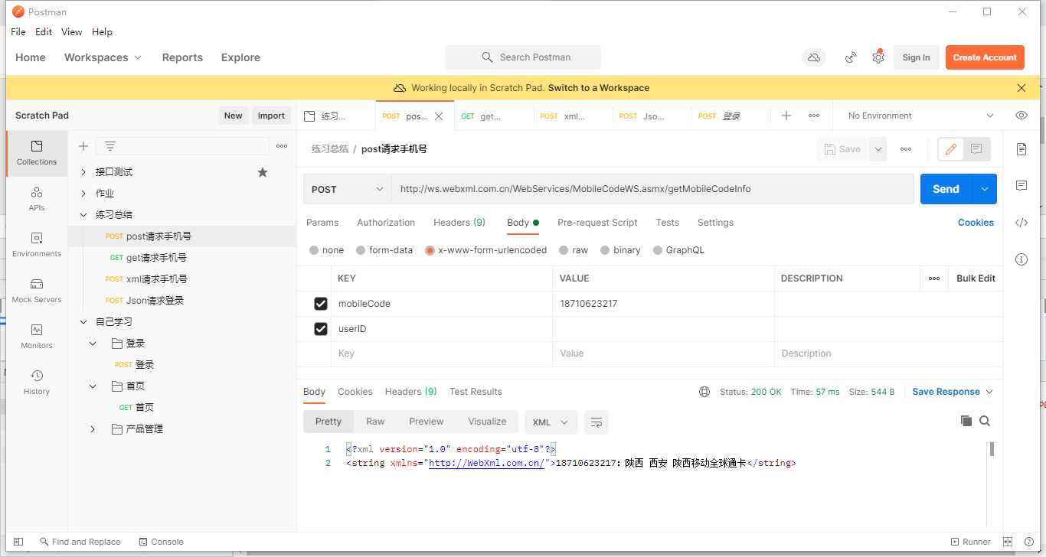This screenshot has height=557, width=1046.
Task: Close the post请求手机号 request tab
Action: pos(439,116)
